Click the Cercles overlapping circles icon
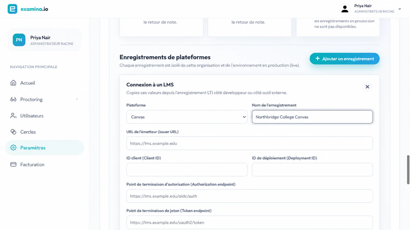This screenshot has width=410, height=230. 13,132
